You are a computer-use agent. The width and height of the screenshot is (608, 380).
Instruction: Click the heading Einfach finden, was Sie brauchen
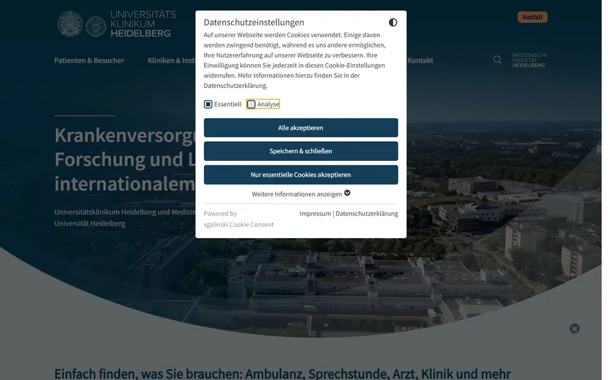[x=282, y=374]
